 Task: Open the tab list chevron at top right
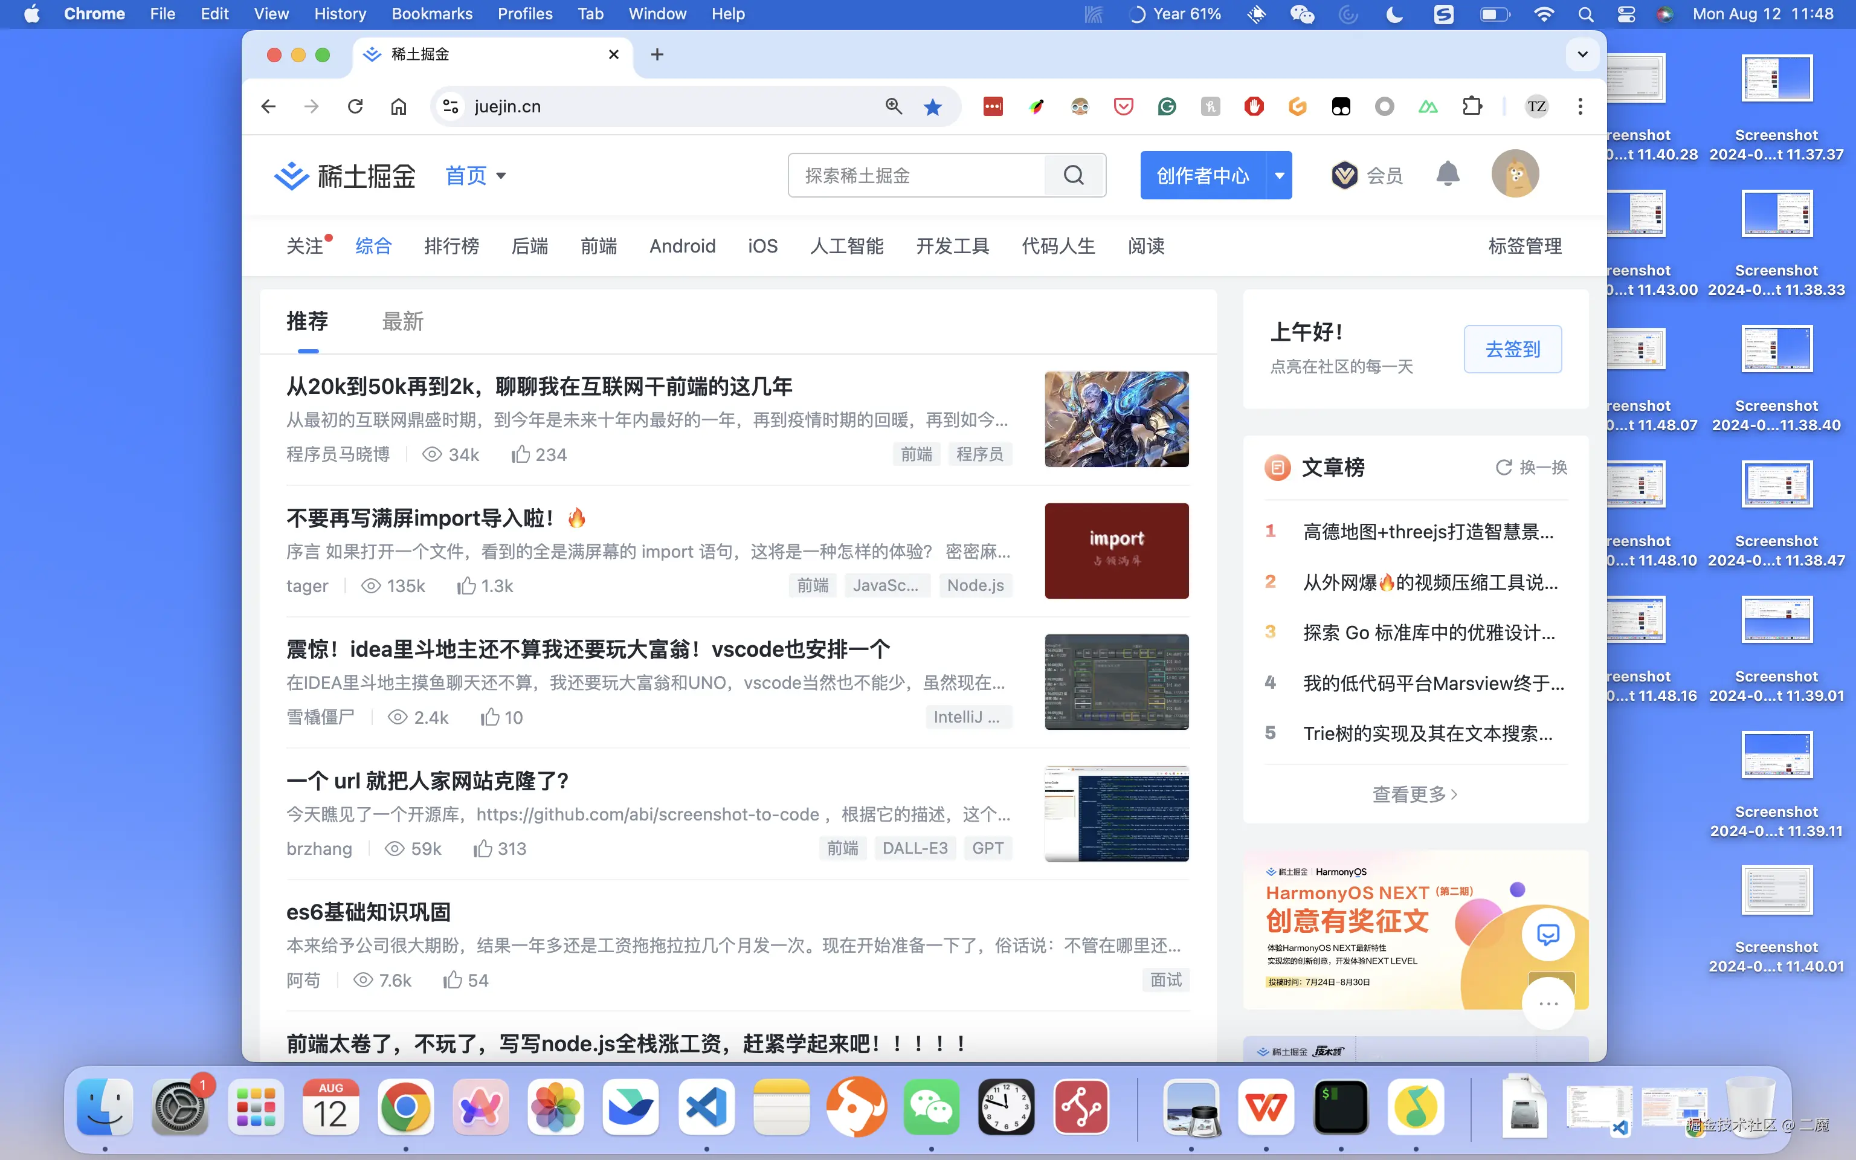click(1582, 54)
